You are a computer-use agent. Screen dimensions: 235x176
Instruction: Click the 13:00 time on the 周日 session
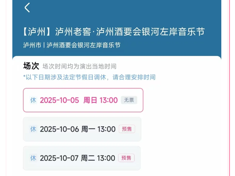pyautogui.click(x=109, y=100)
